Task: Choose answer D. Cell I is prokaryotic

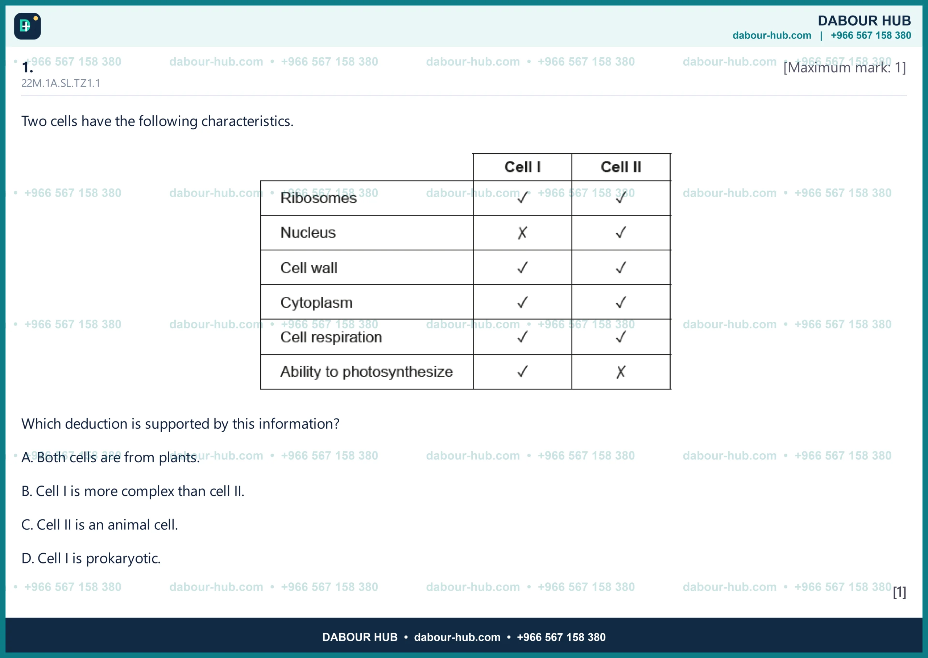Action: click(x=91, y=558)
